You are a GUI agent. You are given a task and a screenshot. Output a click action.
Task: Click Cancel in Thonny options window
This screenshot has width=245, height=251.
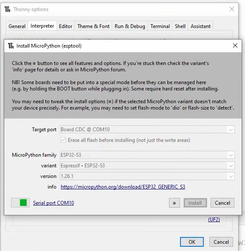tap(221, 242)
